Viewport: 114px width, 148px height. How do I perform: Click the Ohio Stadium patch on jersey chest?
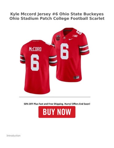58,38
